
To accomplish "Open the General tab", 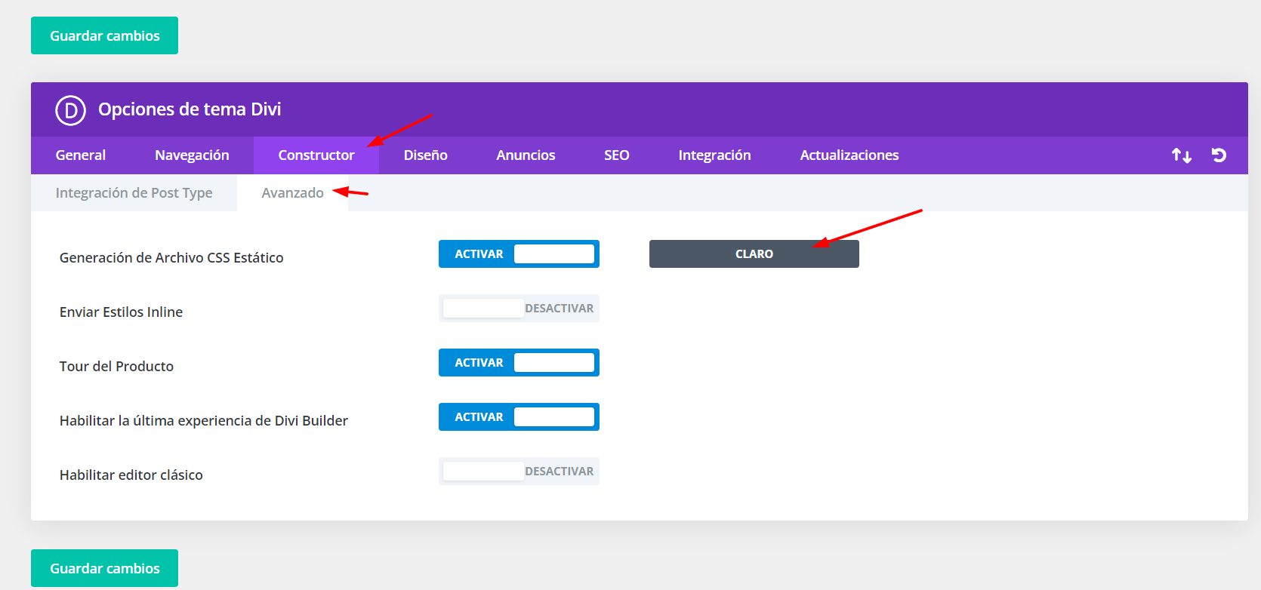I will tap(81, 155).
